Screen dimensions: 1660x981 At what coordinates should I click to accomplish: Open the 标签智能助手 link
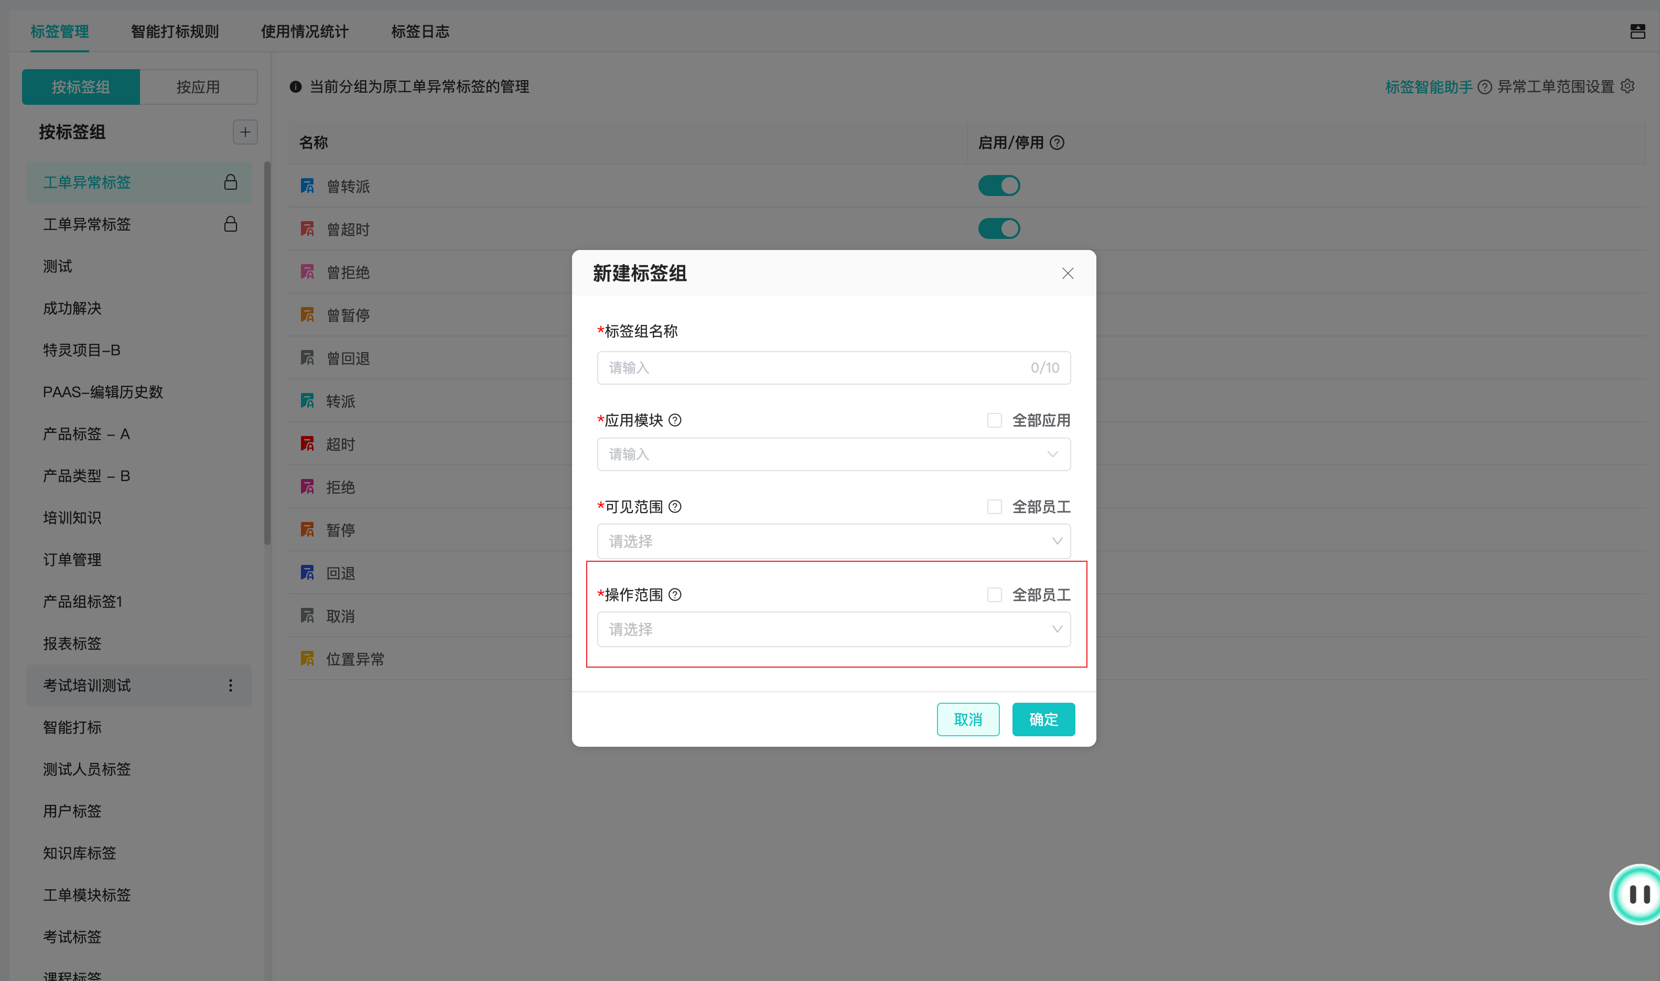coord(1429,88)
